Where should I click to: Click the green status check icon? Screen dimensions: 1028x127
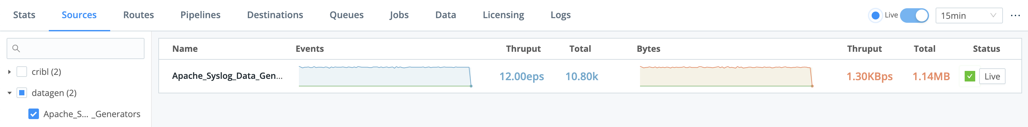[x=970, y=76]
